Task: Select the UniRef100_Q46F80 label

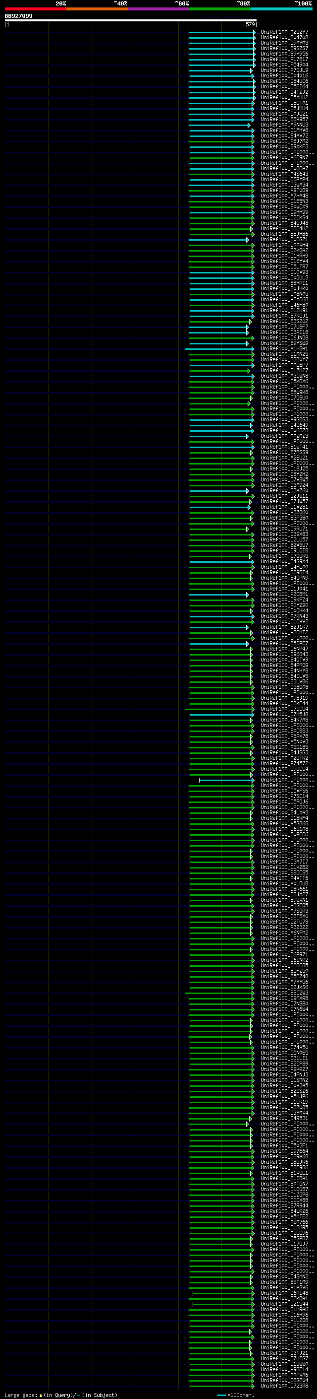Action: coord(284,305)
